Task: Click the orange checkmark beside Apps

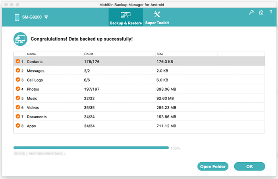Action: 18,126
